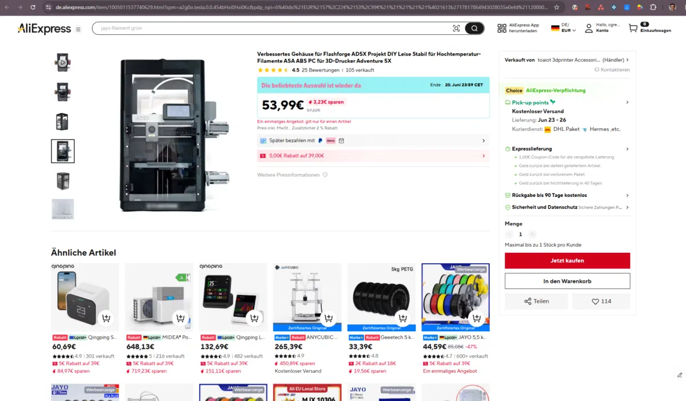Click the AliExpress-Verpflichtung Choice label
Screen dimensions: 686x401
click(545, 90)
